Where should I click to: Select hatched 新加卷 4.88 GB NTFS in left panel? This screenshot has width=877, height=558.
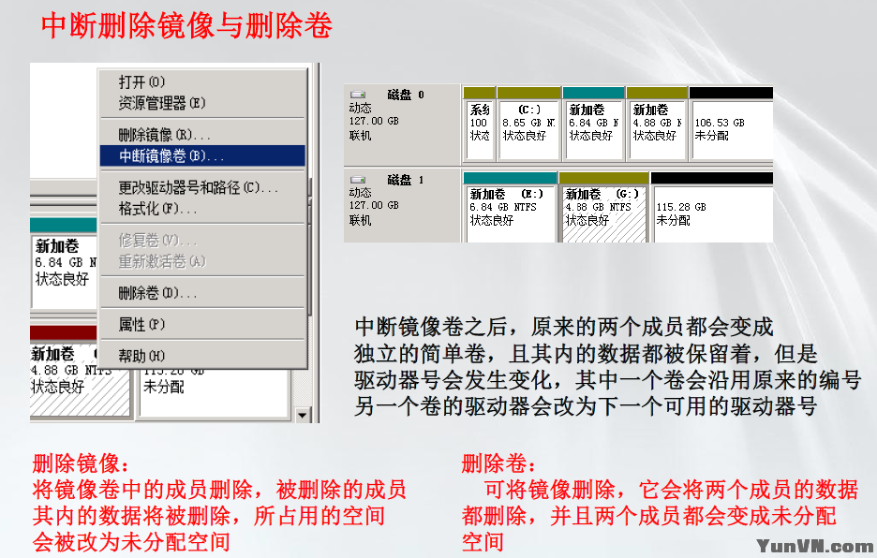tap(80, 379)
